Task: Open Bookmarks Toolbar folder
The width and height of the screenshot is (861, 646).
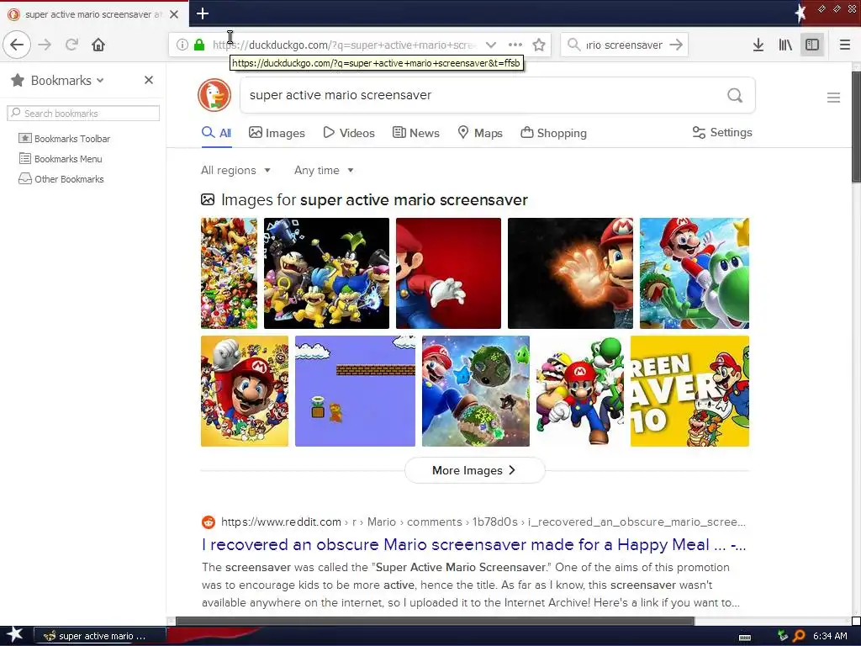Action: (64, 139)
